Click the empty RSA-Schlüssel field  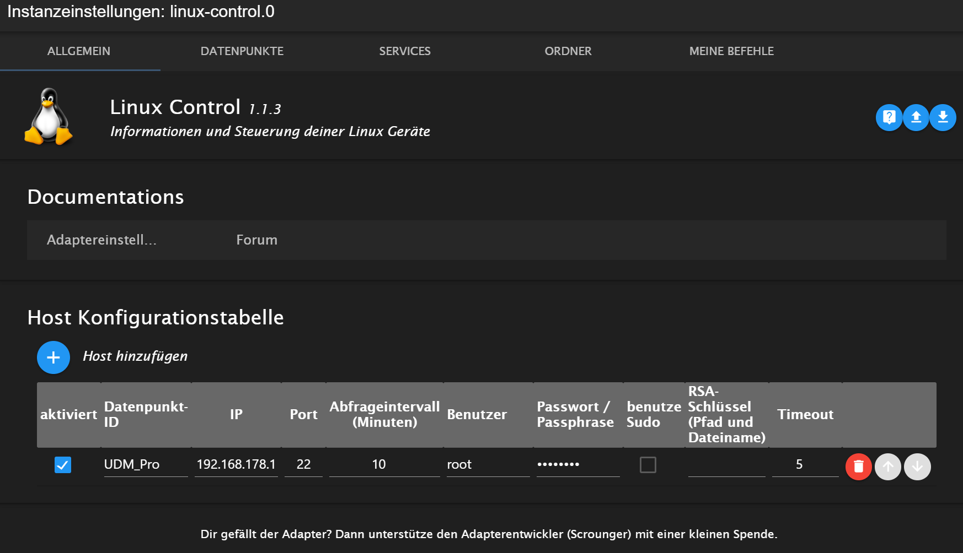pos(726,464)
